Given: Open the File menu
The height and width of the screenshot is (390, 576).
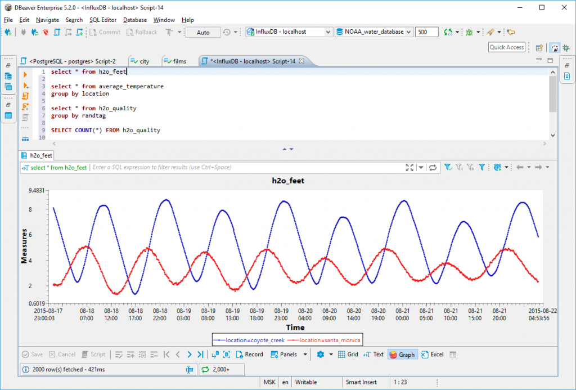Looking at the screenshot, I should pos(8,20).
